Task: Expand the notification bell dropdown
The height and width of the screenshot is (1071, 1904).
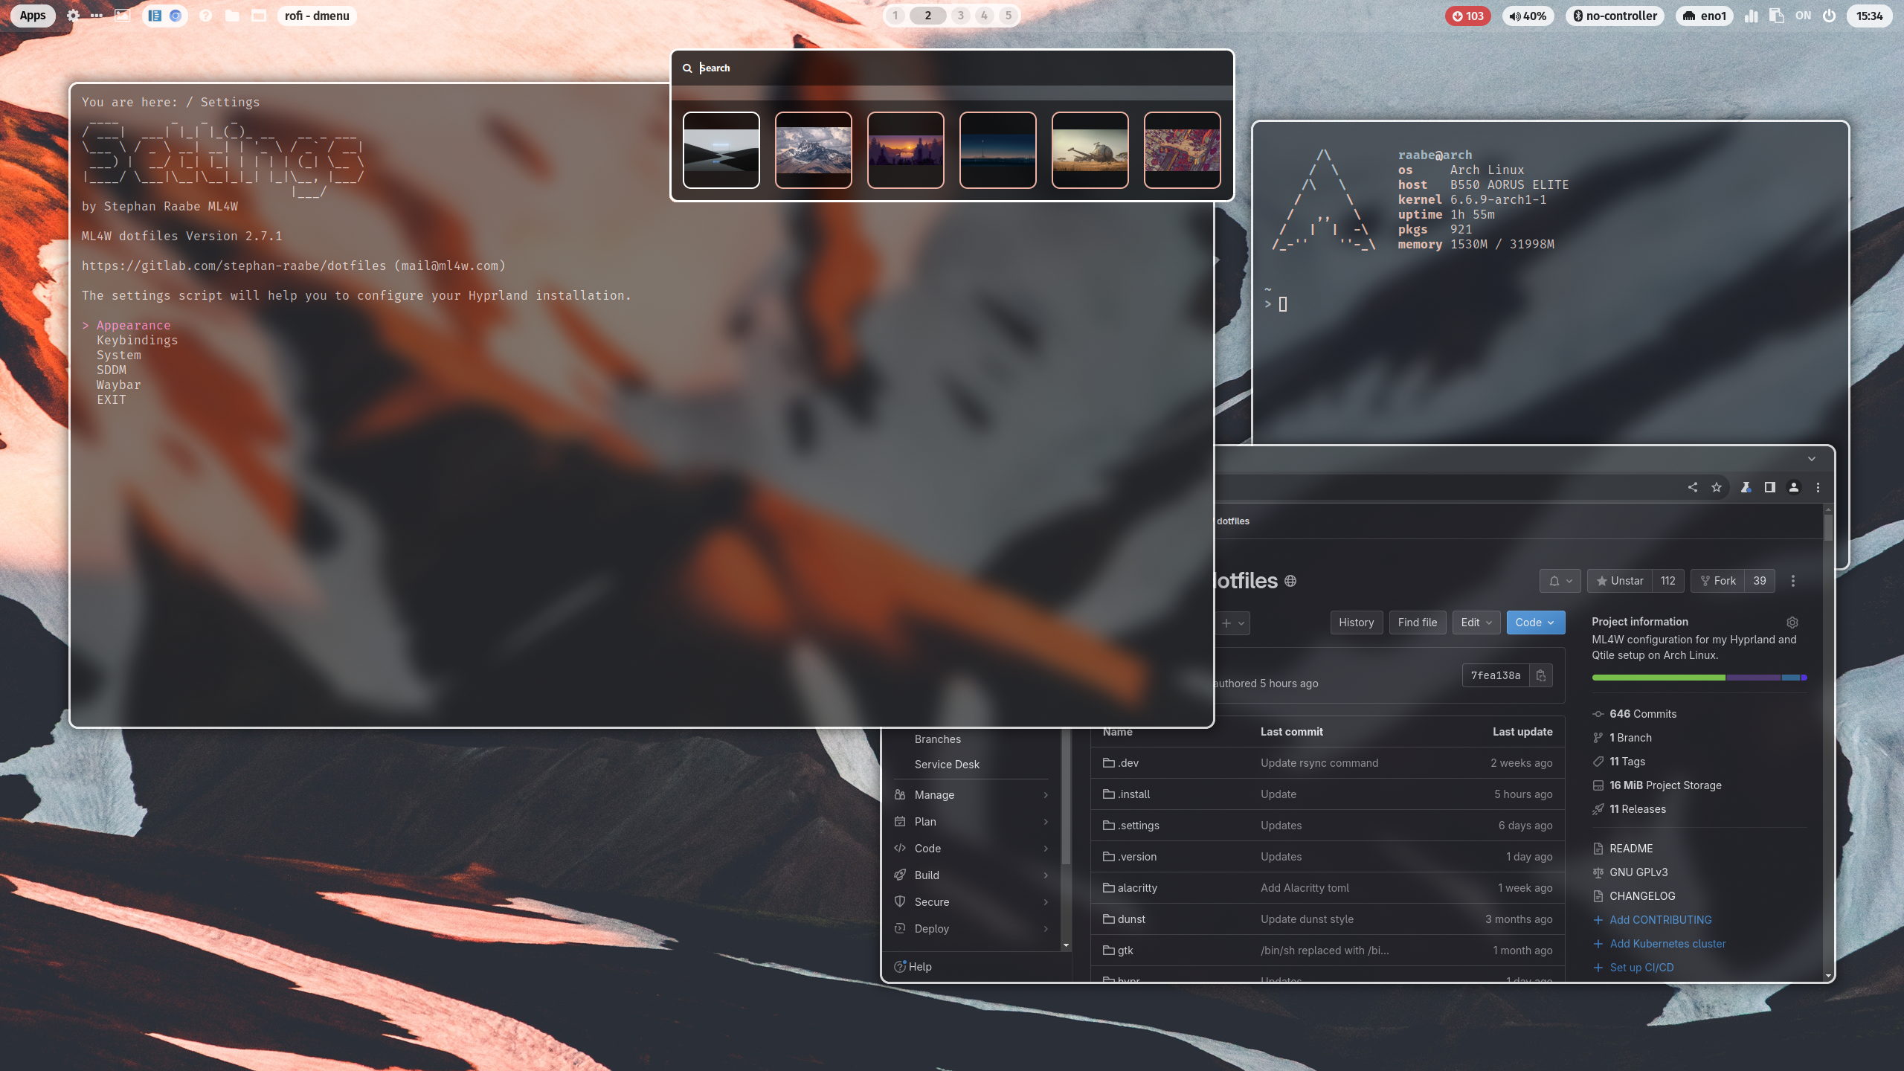Action: pyautogui.click(x=1560, y=581)
